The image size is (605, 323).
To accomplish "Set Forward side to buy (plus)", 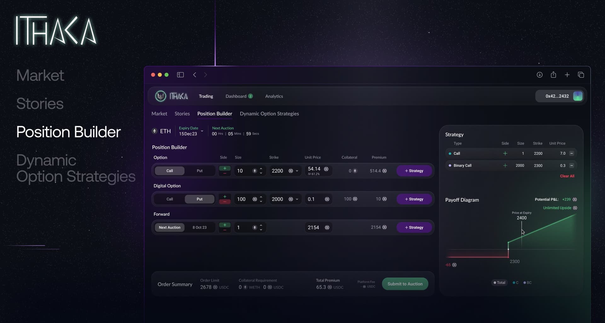I will pyautogui.click(x=225, y=225).
